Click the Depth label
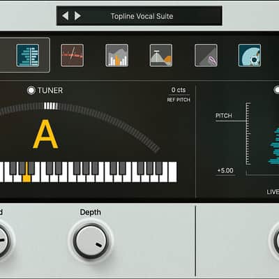 pyautogui.click(x=91, y=212)
